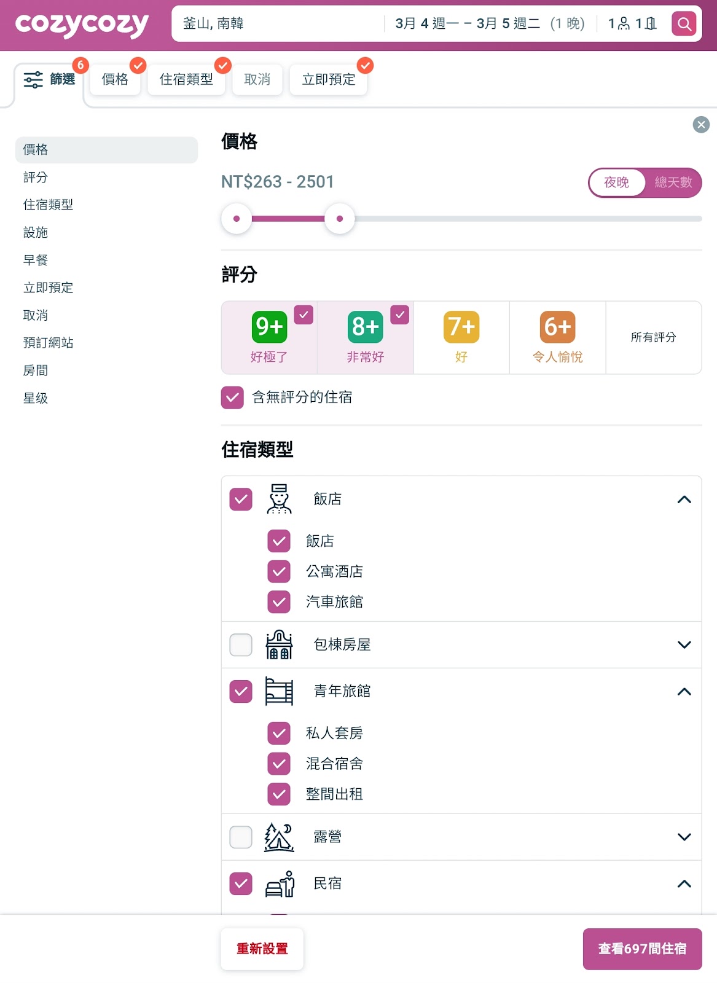717x983 pixels.
Task: Open the filter sliders icon tab
Action: click(x=49, y=79)
